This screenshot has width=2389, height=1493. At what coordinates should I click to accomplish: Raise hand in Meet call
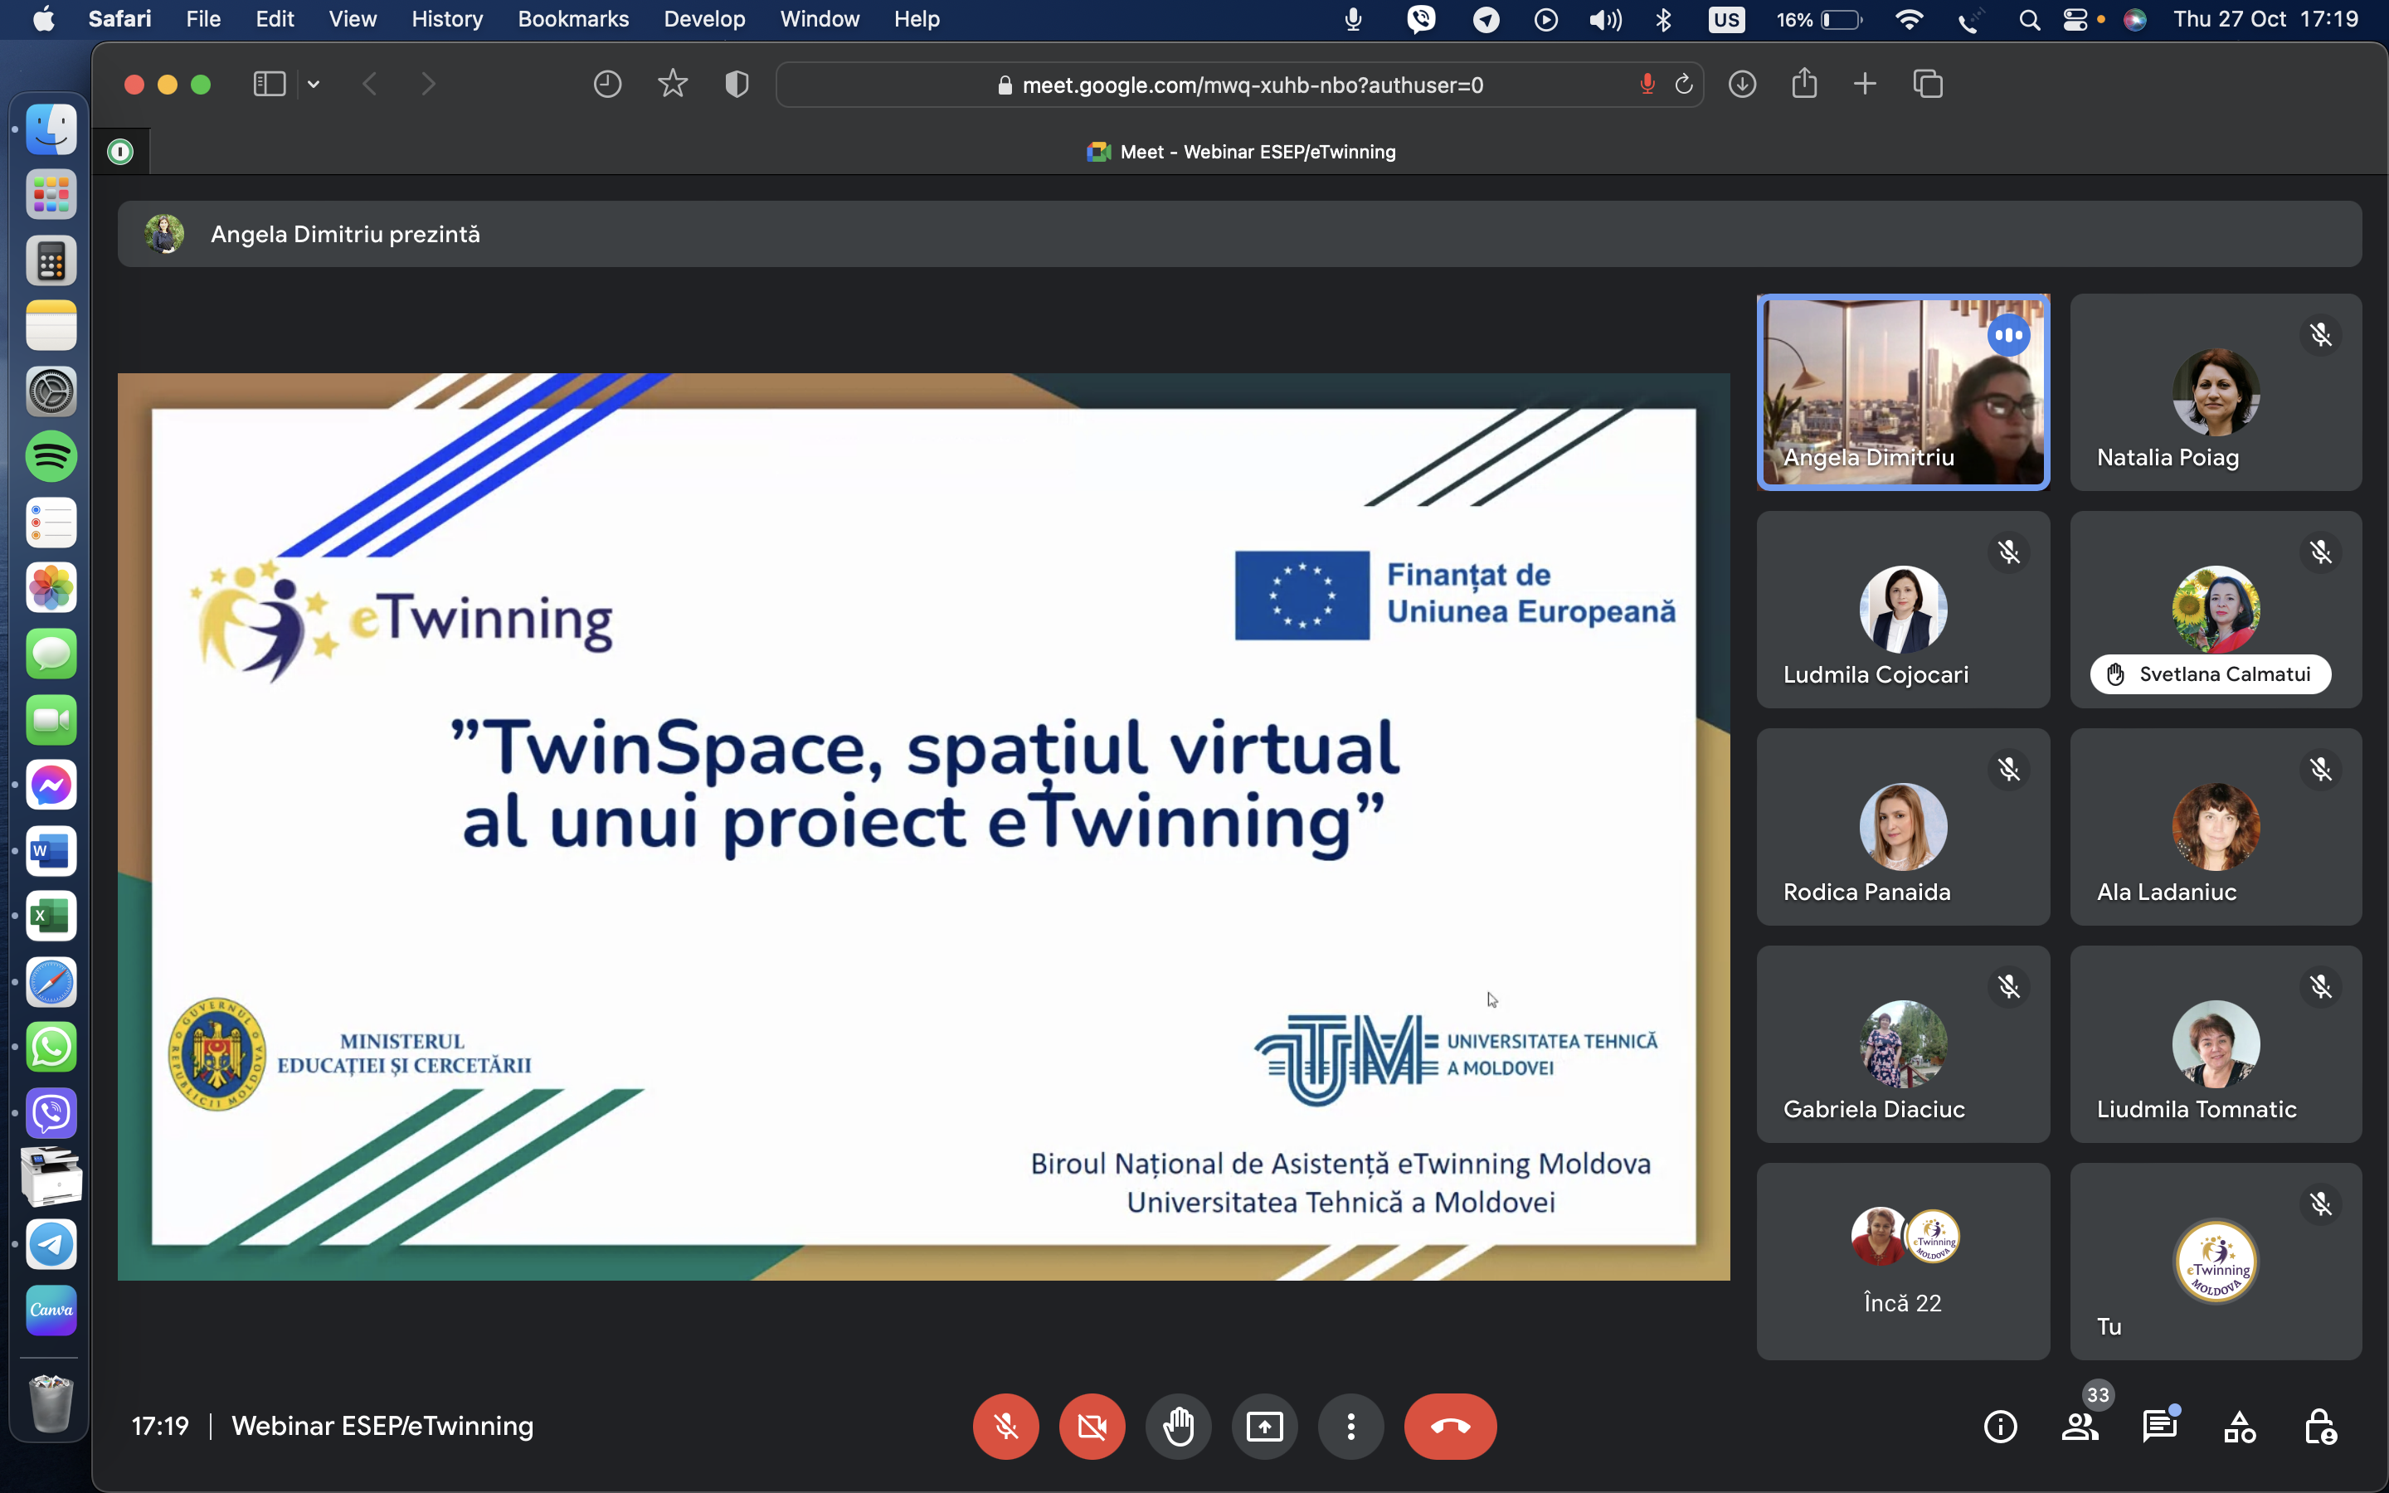(x=1178, y=1426)
